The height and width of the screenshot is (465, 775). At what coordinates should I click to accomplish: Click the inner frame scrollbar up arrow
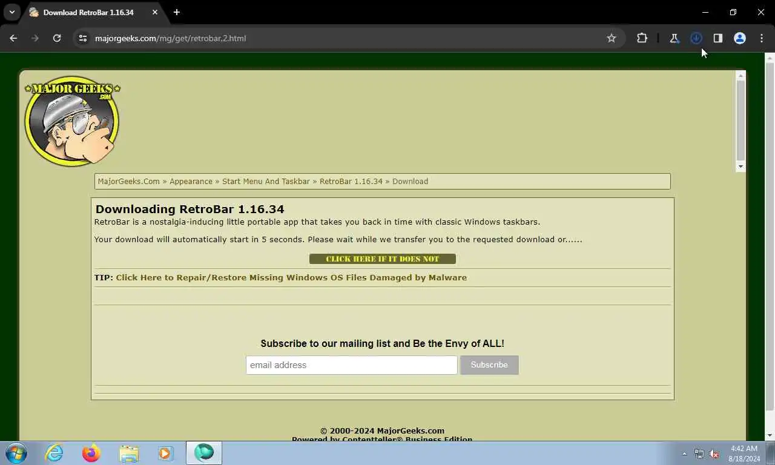tap(740, 76)
